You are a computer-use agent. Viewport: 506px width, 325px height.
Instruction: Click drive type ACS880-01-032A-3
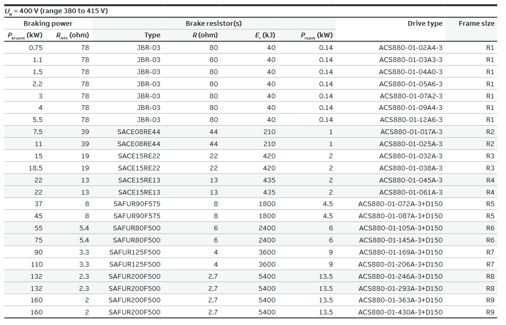(411, 156)
